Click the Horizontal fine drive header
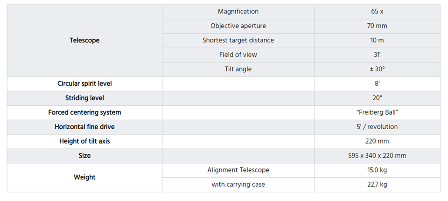The height and width of the screenshot is (201, 448). click(84, 127)
